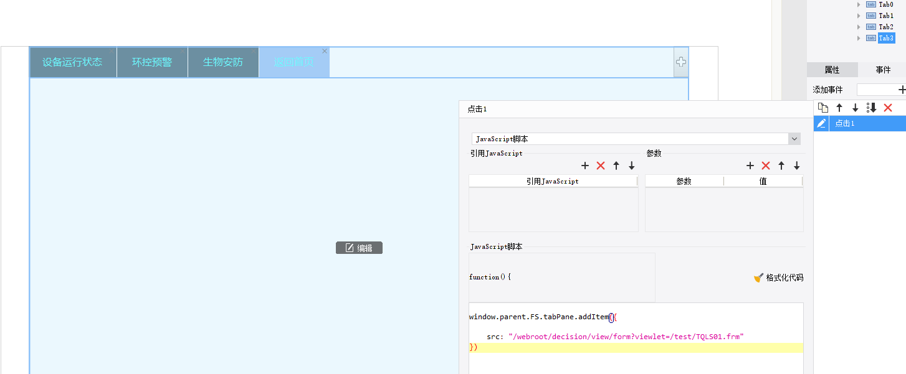Screen dimensions: 906x374
Task: Move the event up in list
Action: (839, 108)
